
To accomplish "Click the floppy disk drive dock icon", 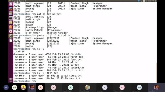I will point(11,40).
